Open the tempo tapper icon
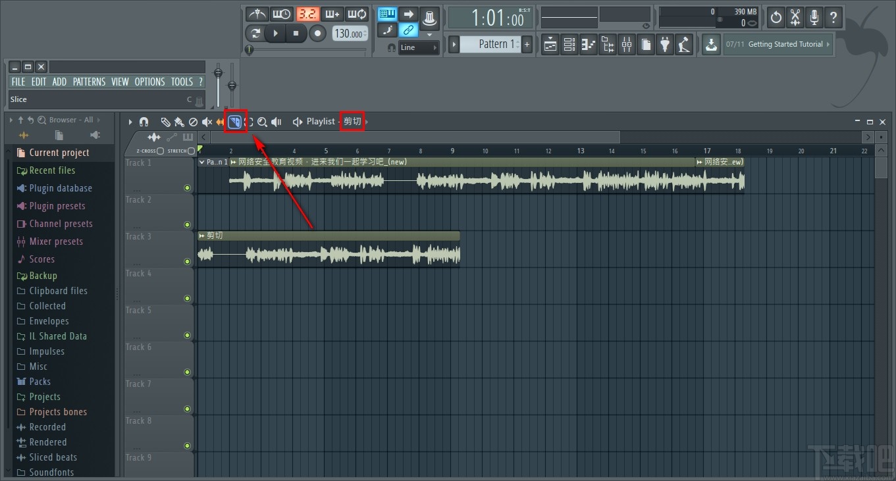 (x=685, y=45)
